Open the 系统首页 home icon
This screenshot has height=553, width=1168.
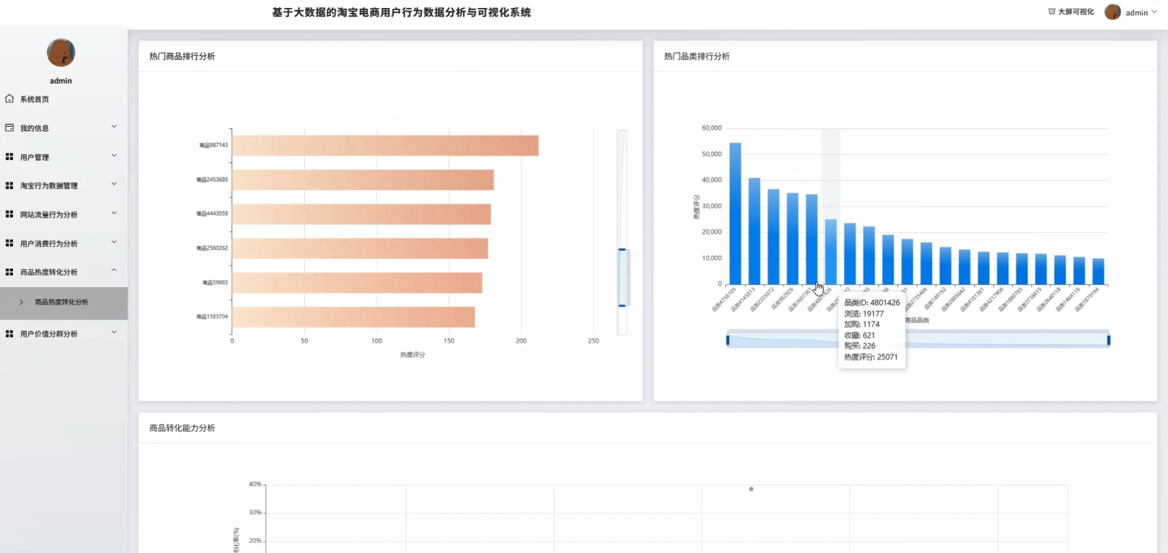9,99
